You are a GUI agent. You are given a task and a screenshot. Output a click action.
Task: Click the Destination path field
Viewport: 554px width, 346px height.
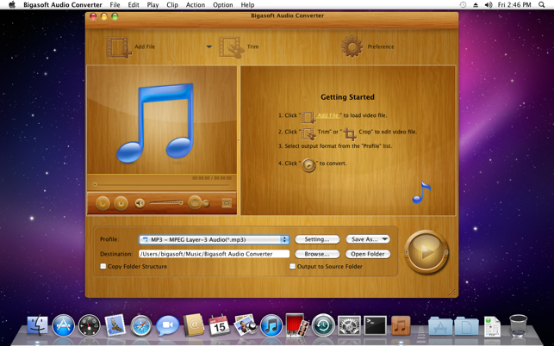tap(215, 254)
